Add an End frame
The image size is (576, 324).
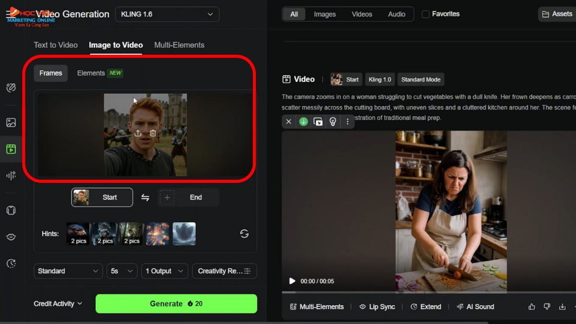click(189, 197)
